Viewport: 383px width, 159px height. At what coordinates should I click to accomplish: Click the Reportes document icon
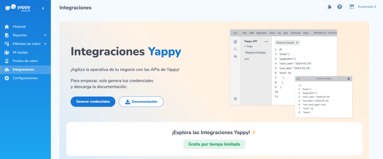point(7,35)
